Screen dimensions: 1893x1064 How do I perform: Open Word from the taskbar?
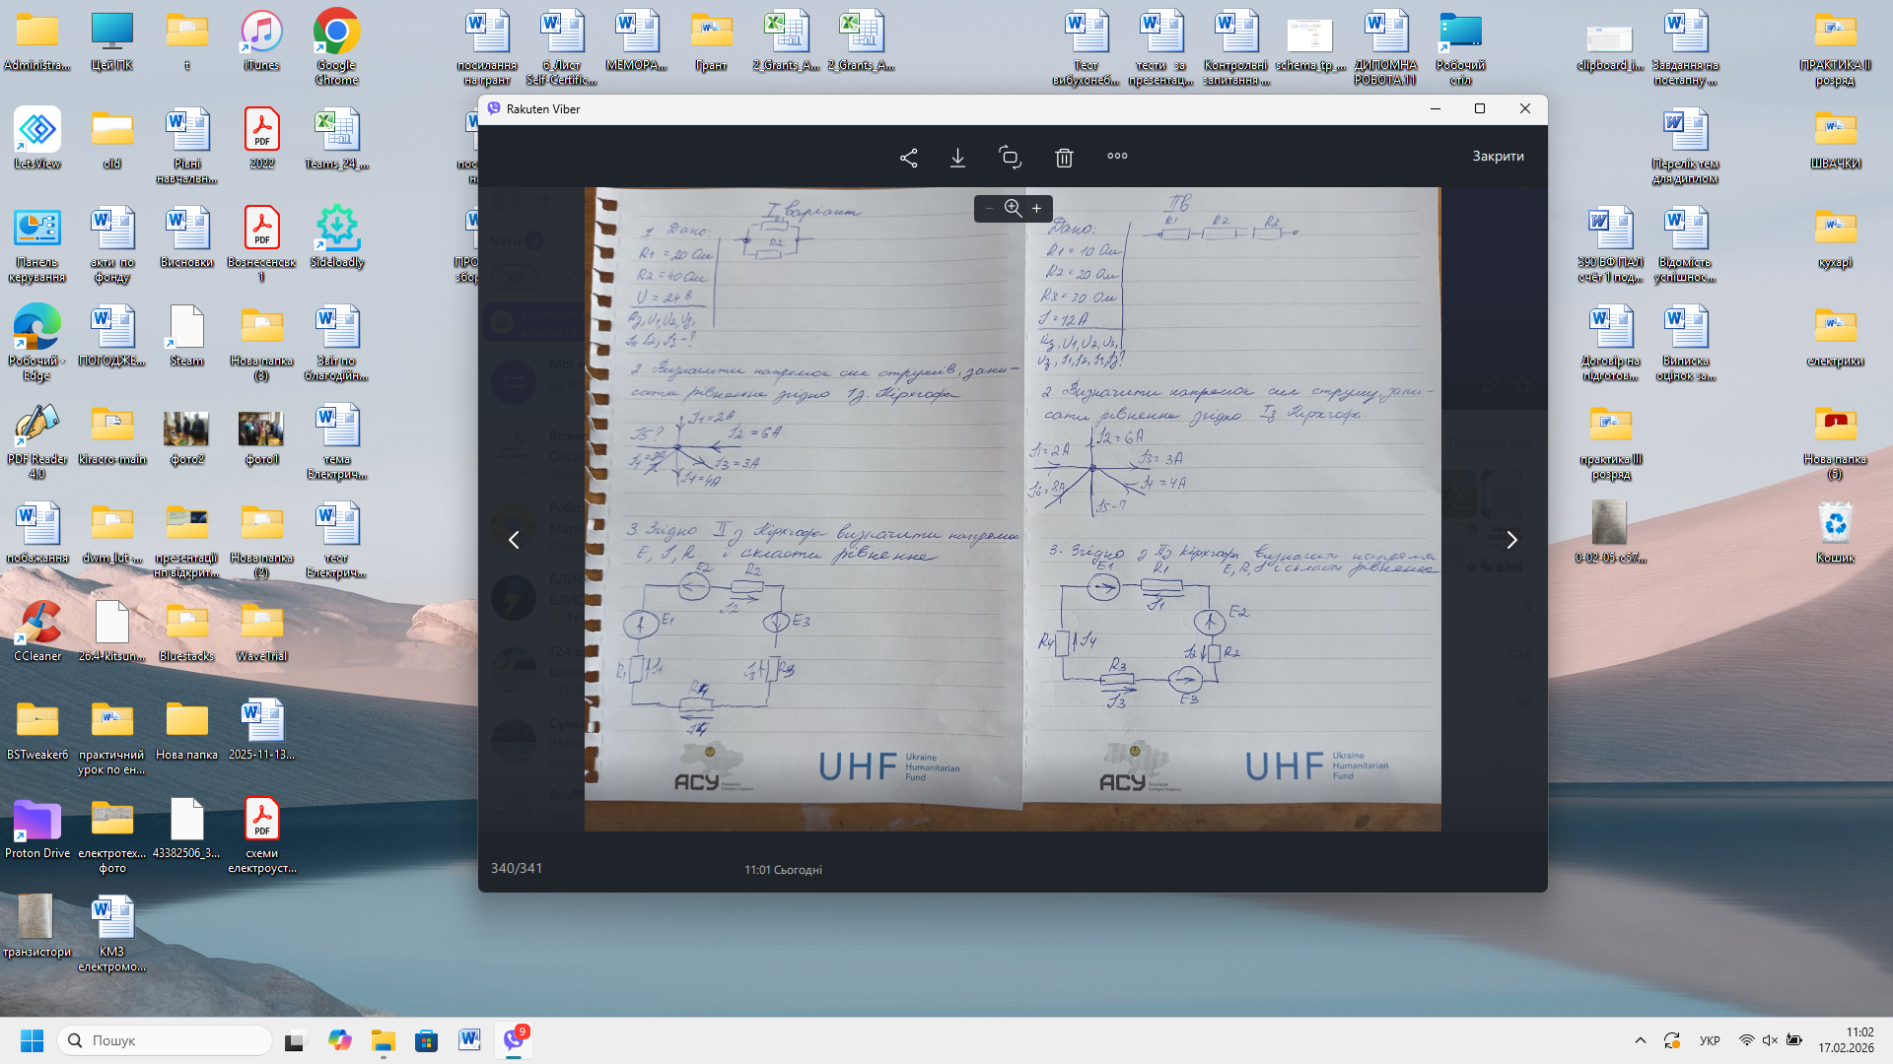469,1040
